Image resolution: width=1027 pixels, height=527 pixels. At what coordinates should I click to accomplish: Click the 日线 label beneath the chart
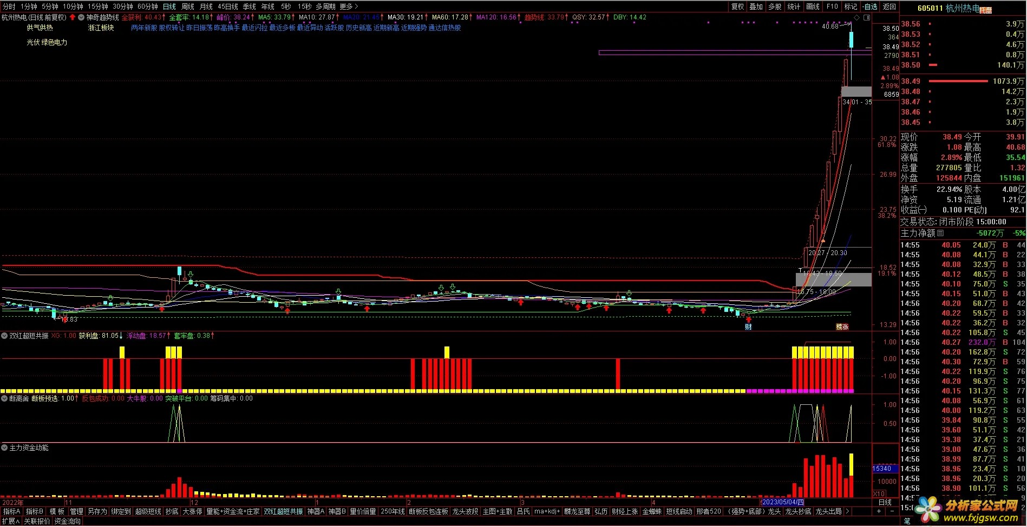click(885, 502)
